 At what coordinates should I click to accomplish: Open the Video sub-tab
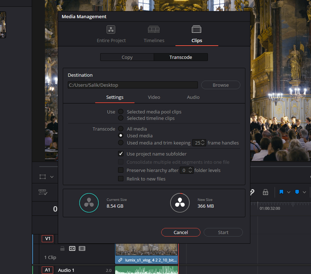click(154, 97)
